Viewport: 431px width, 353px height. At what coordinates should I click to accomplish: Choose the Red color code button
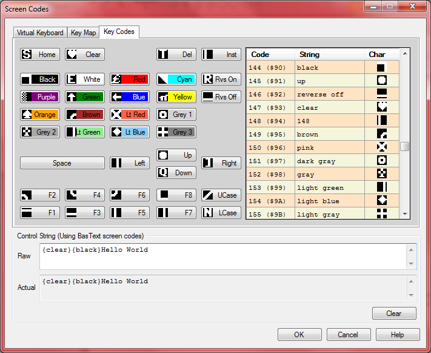pos(130,79)
